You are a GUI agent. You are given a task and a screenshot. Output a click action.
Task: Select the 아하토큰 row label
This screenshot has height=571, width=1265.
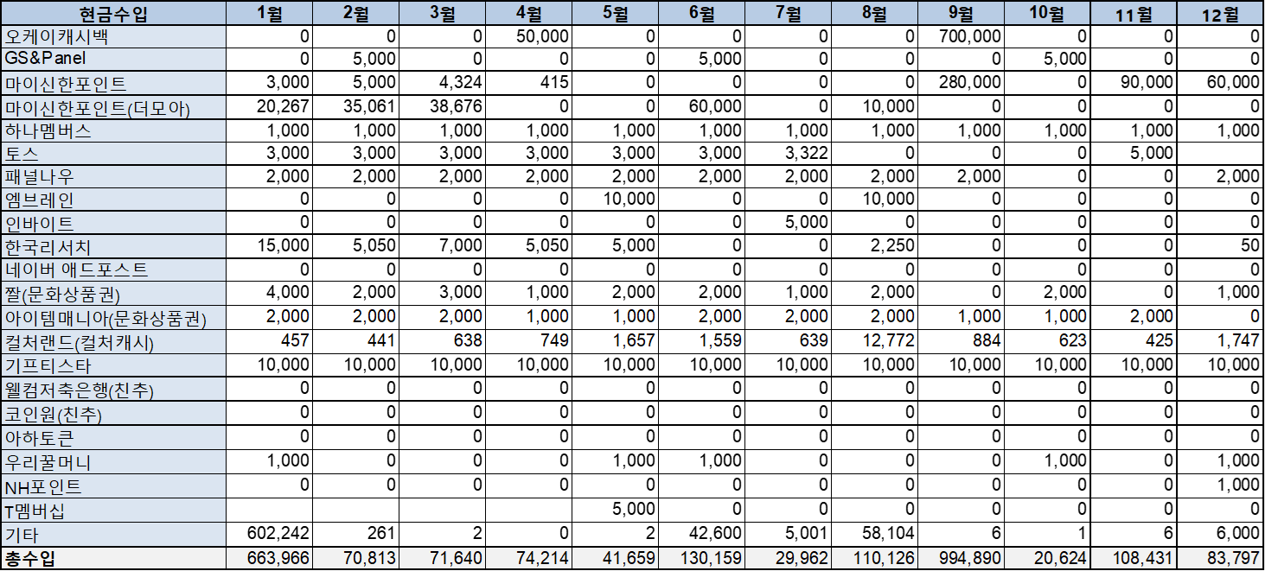tap(113, 438)
